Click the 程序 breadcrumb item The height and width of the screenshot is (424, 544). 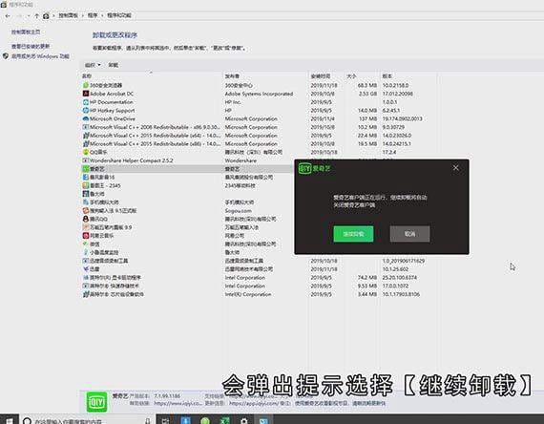93,15
